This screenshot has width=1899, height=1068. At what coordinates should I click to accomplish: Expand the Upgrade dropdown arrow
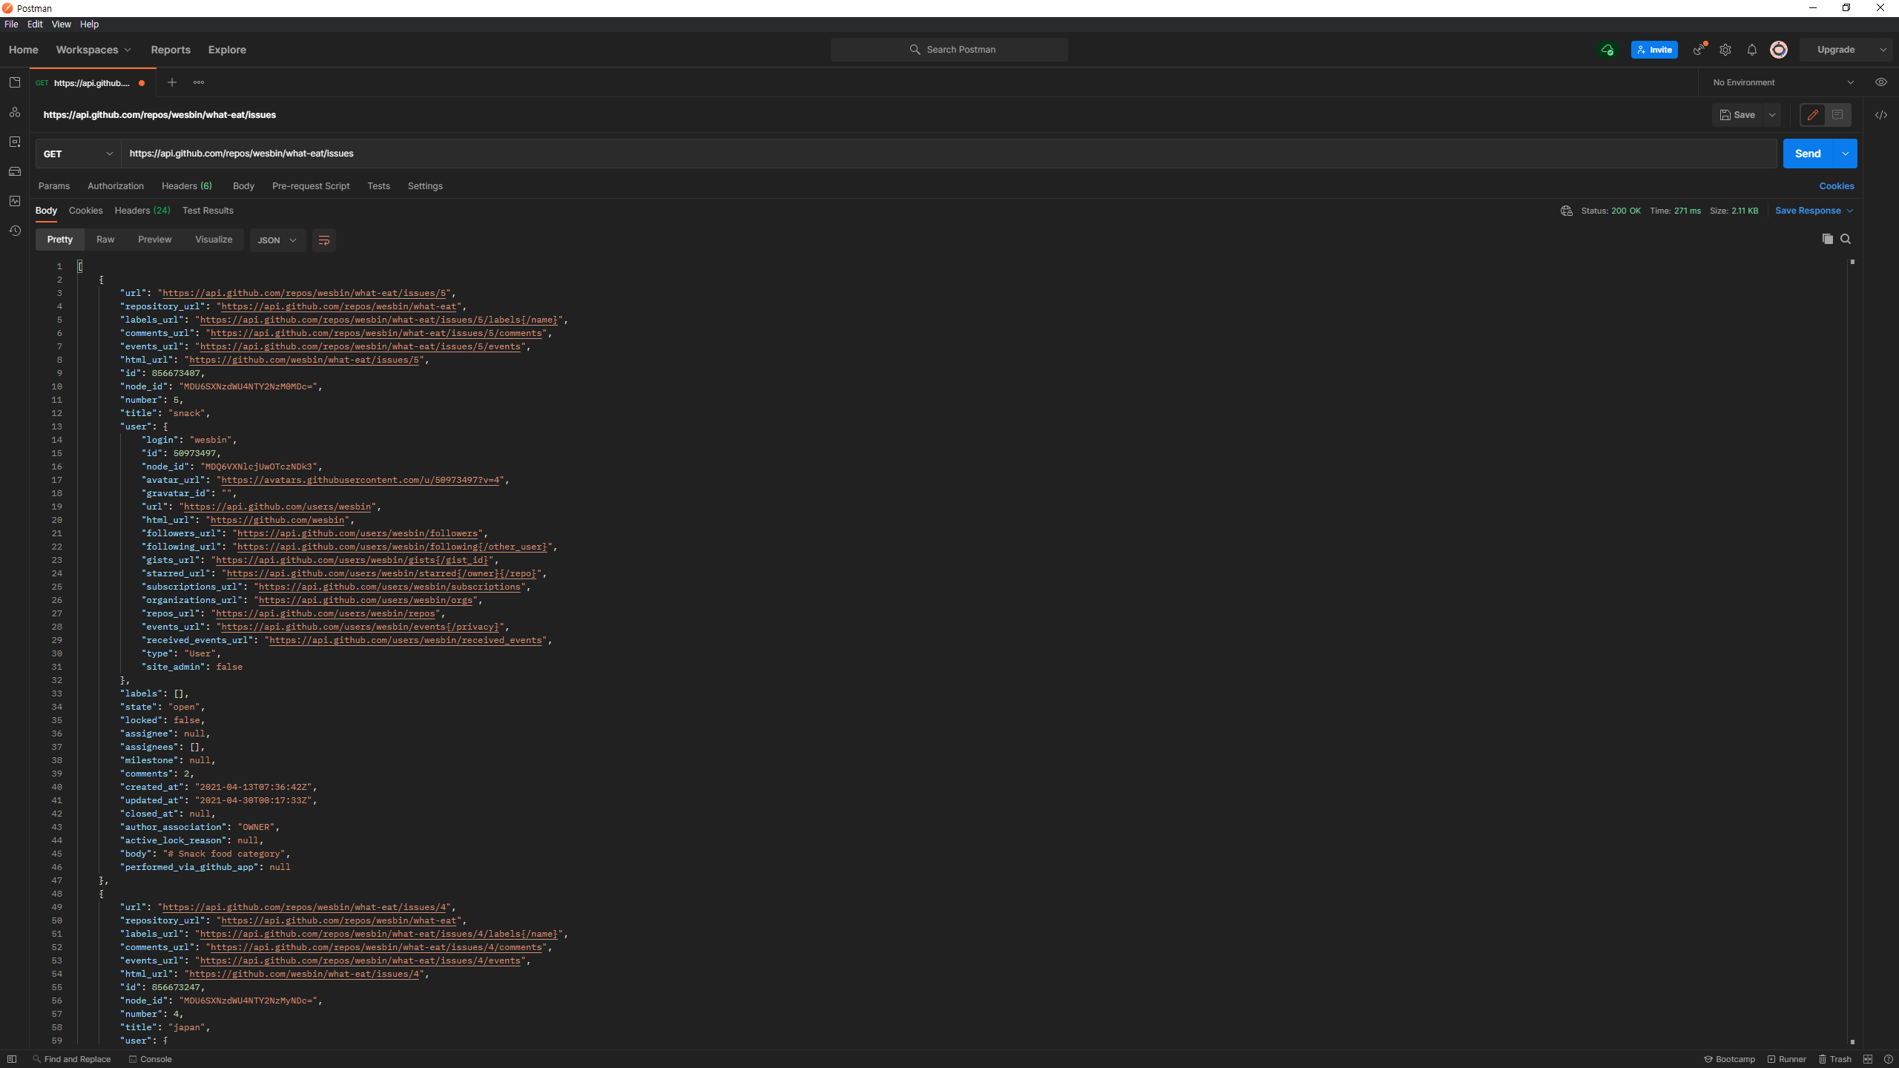pyautogui.click(x=1883, y=50)
